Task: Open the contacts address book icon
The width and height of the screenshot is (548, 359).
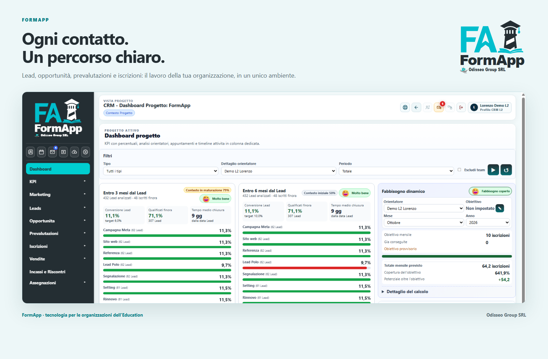Action: [30, 152]
